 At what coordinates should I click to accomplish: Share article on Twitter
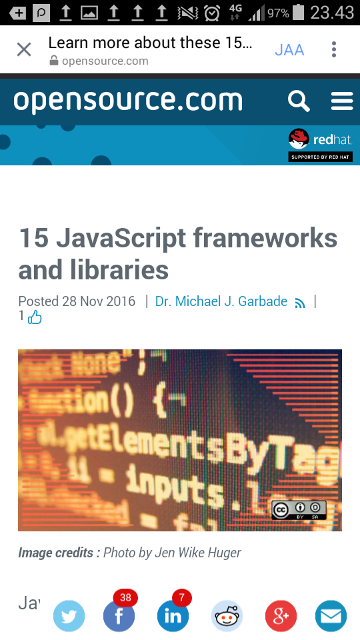click(x=69, y=616)
